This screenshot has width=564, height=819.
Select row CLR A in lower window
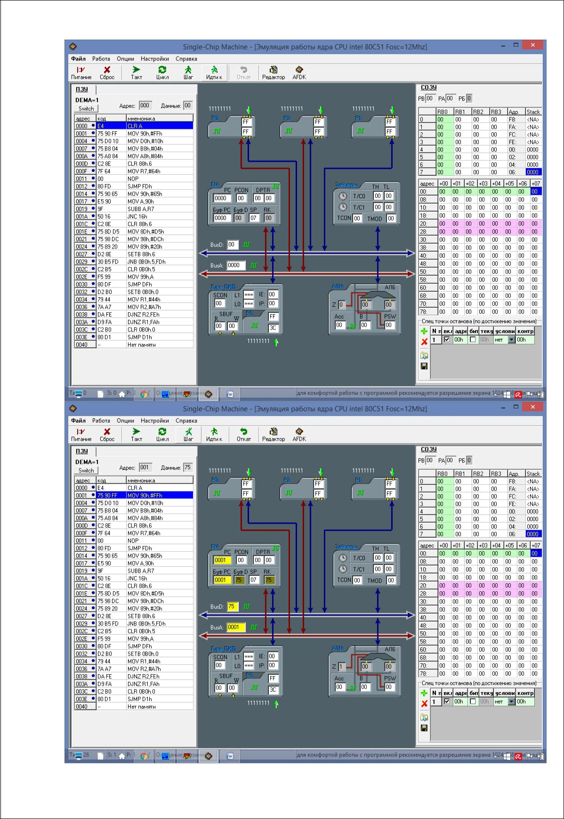click(x=134, y=488)
